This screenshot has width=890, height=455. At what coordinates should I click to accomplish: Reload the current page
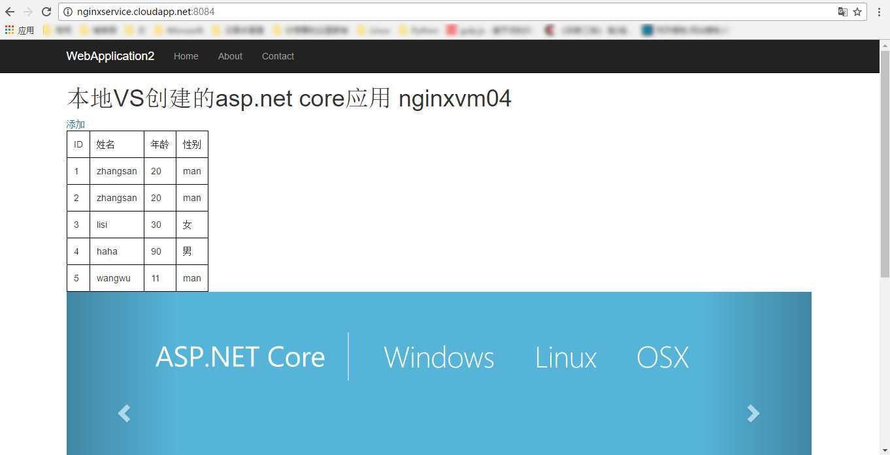(46, 12)
